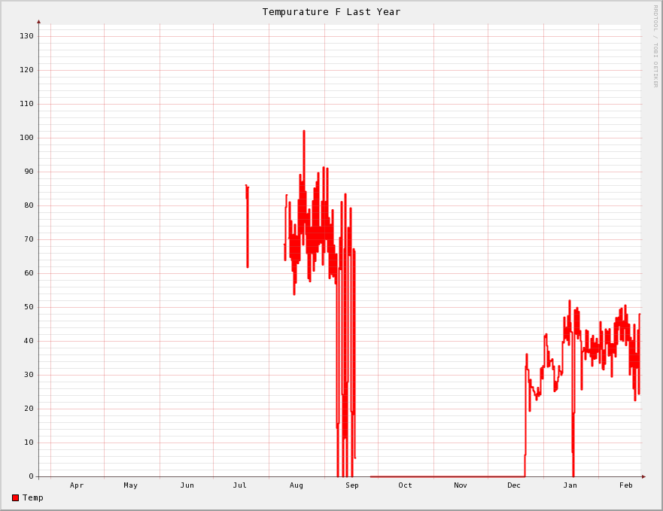Click the 100 value on y-axis
Viewport: 663px width, 511px height.
tap(26, 138)
